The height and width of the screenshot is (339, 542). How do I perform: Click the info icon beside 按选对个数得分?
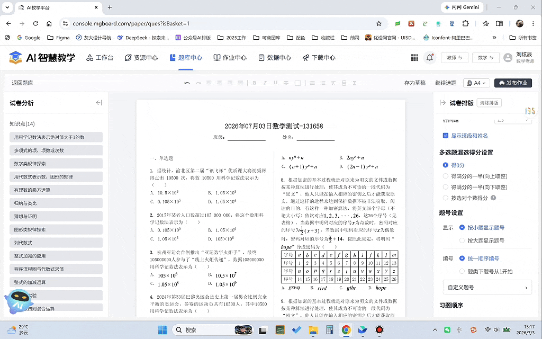coord(493,198)
